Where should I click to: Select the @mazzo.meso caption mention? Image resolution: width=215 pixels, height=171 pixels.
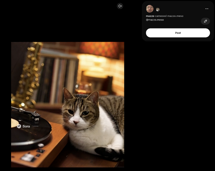pos(155,20)
